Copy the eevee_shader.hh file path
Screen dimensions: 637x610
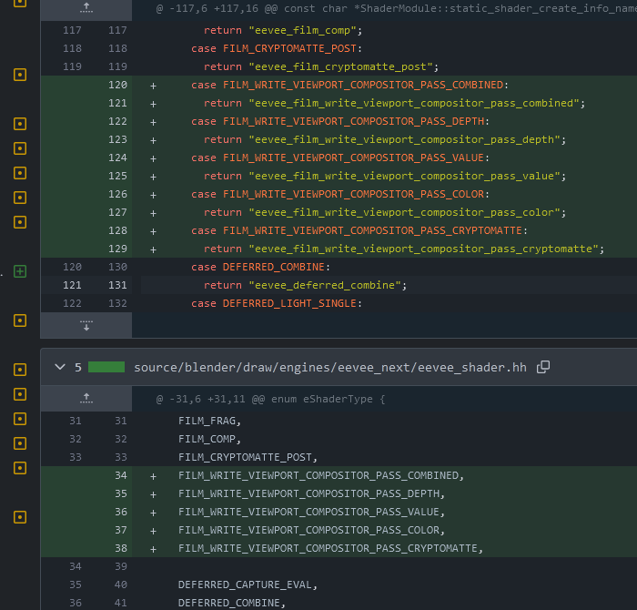(x=542, y=367)
